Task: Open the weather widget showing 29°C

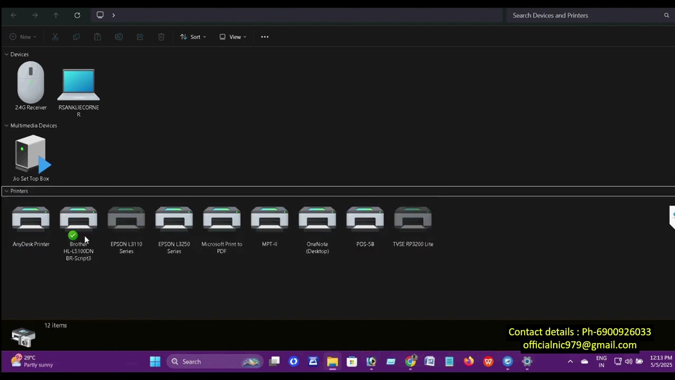Action: pyautogui.click(x=33, y=362)
